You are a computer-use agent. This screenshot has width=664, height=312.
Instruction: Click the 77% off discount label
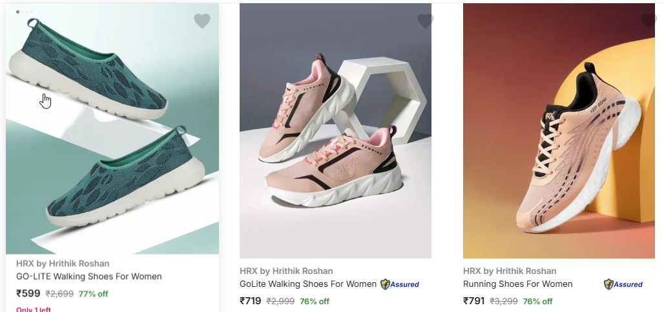coord(93,294)
